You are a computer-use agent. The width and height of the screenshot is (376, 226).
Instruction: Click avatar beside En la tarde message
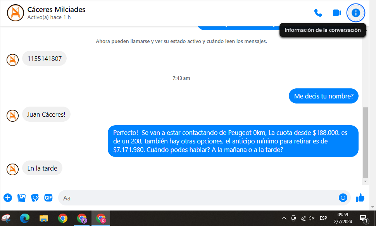12,169
